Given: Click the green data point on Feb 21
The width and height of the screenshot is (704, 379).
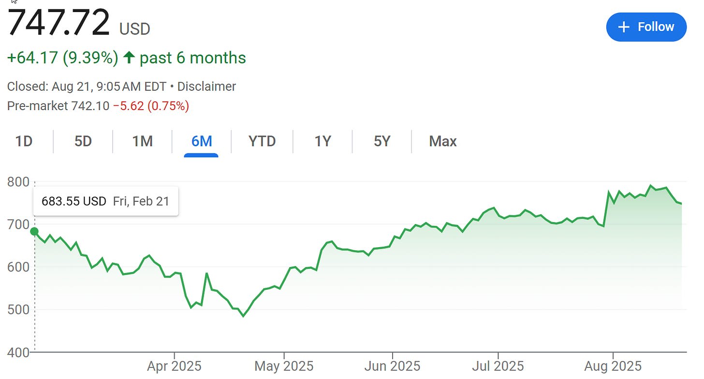Looking at the screenshot, I should [x=34, y=231].
